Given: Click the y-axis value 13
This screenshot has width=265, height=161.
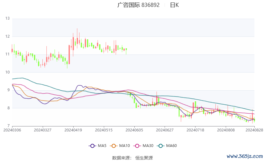Looking at the screenshot, I should tap(7, 18).
